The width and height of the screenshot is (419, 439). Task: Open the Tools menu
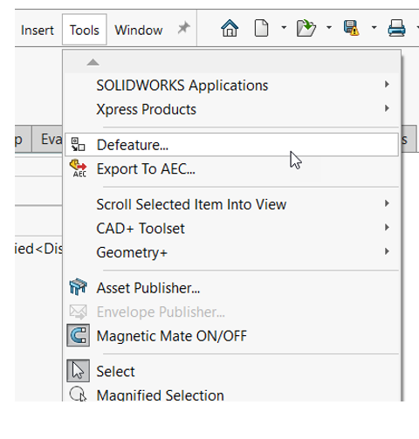click(x=85, y=30)
